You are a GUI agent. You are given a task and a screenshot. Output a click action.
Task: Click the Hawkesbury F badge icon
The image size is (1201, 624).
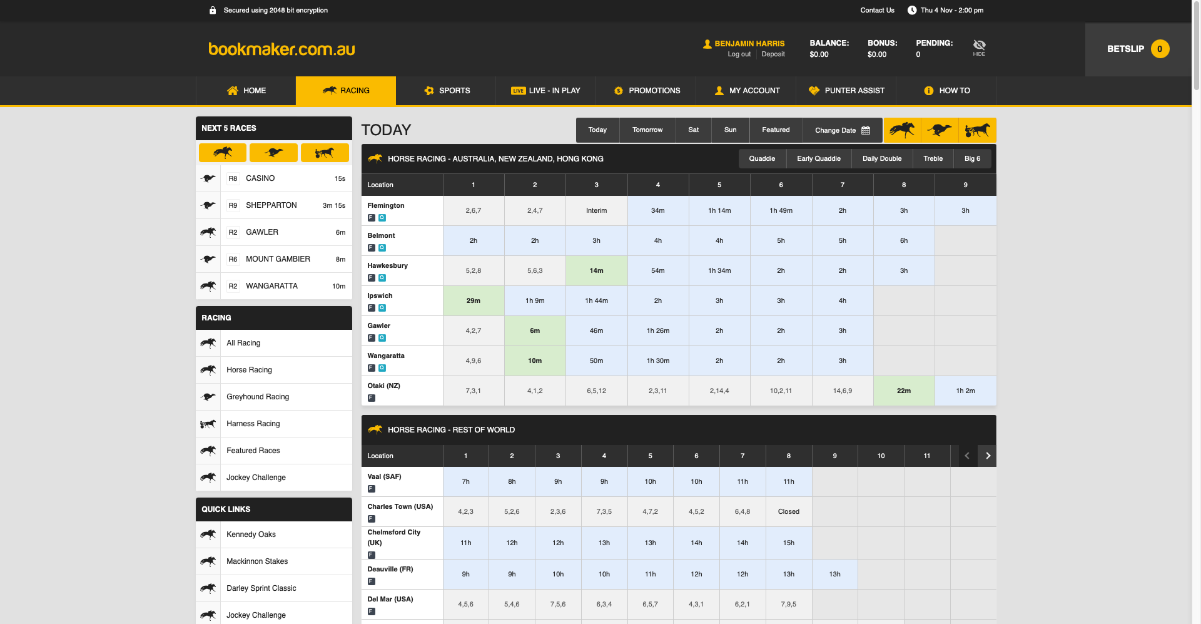[x=372, y=278]
